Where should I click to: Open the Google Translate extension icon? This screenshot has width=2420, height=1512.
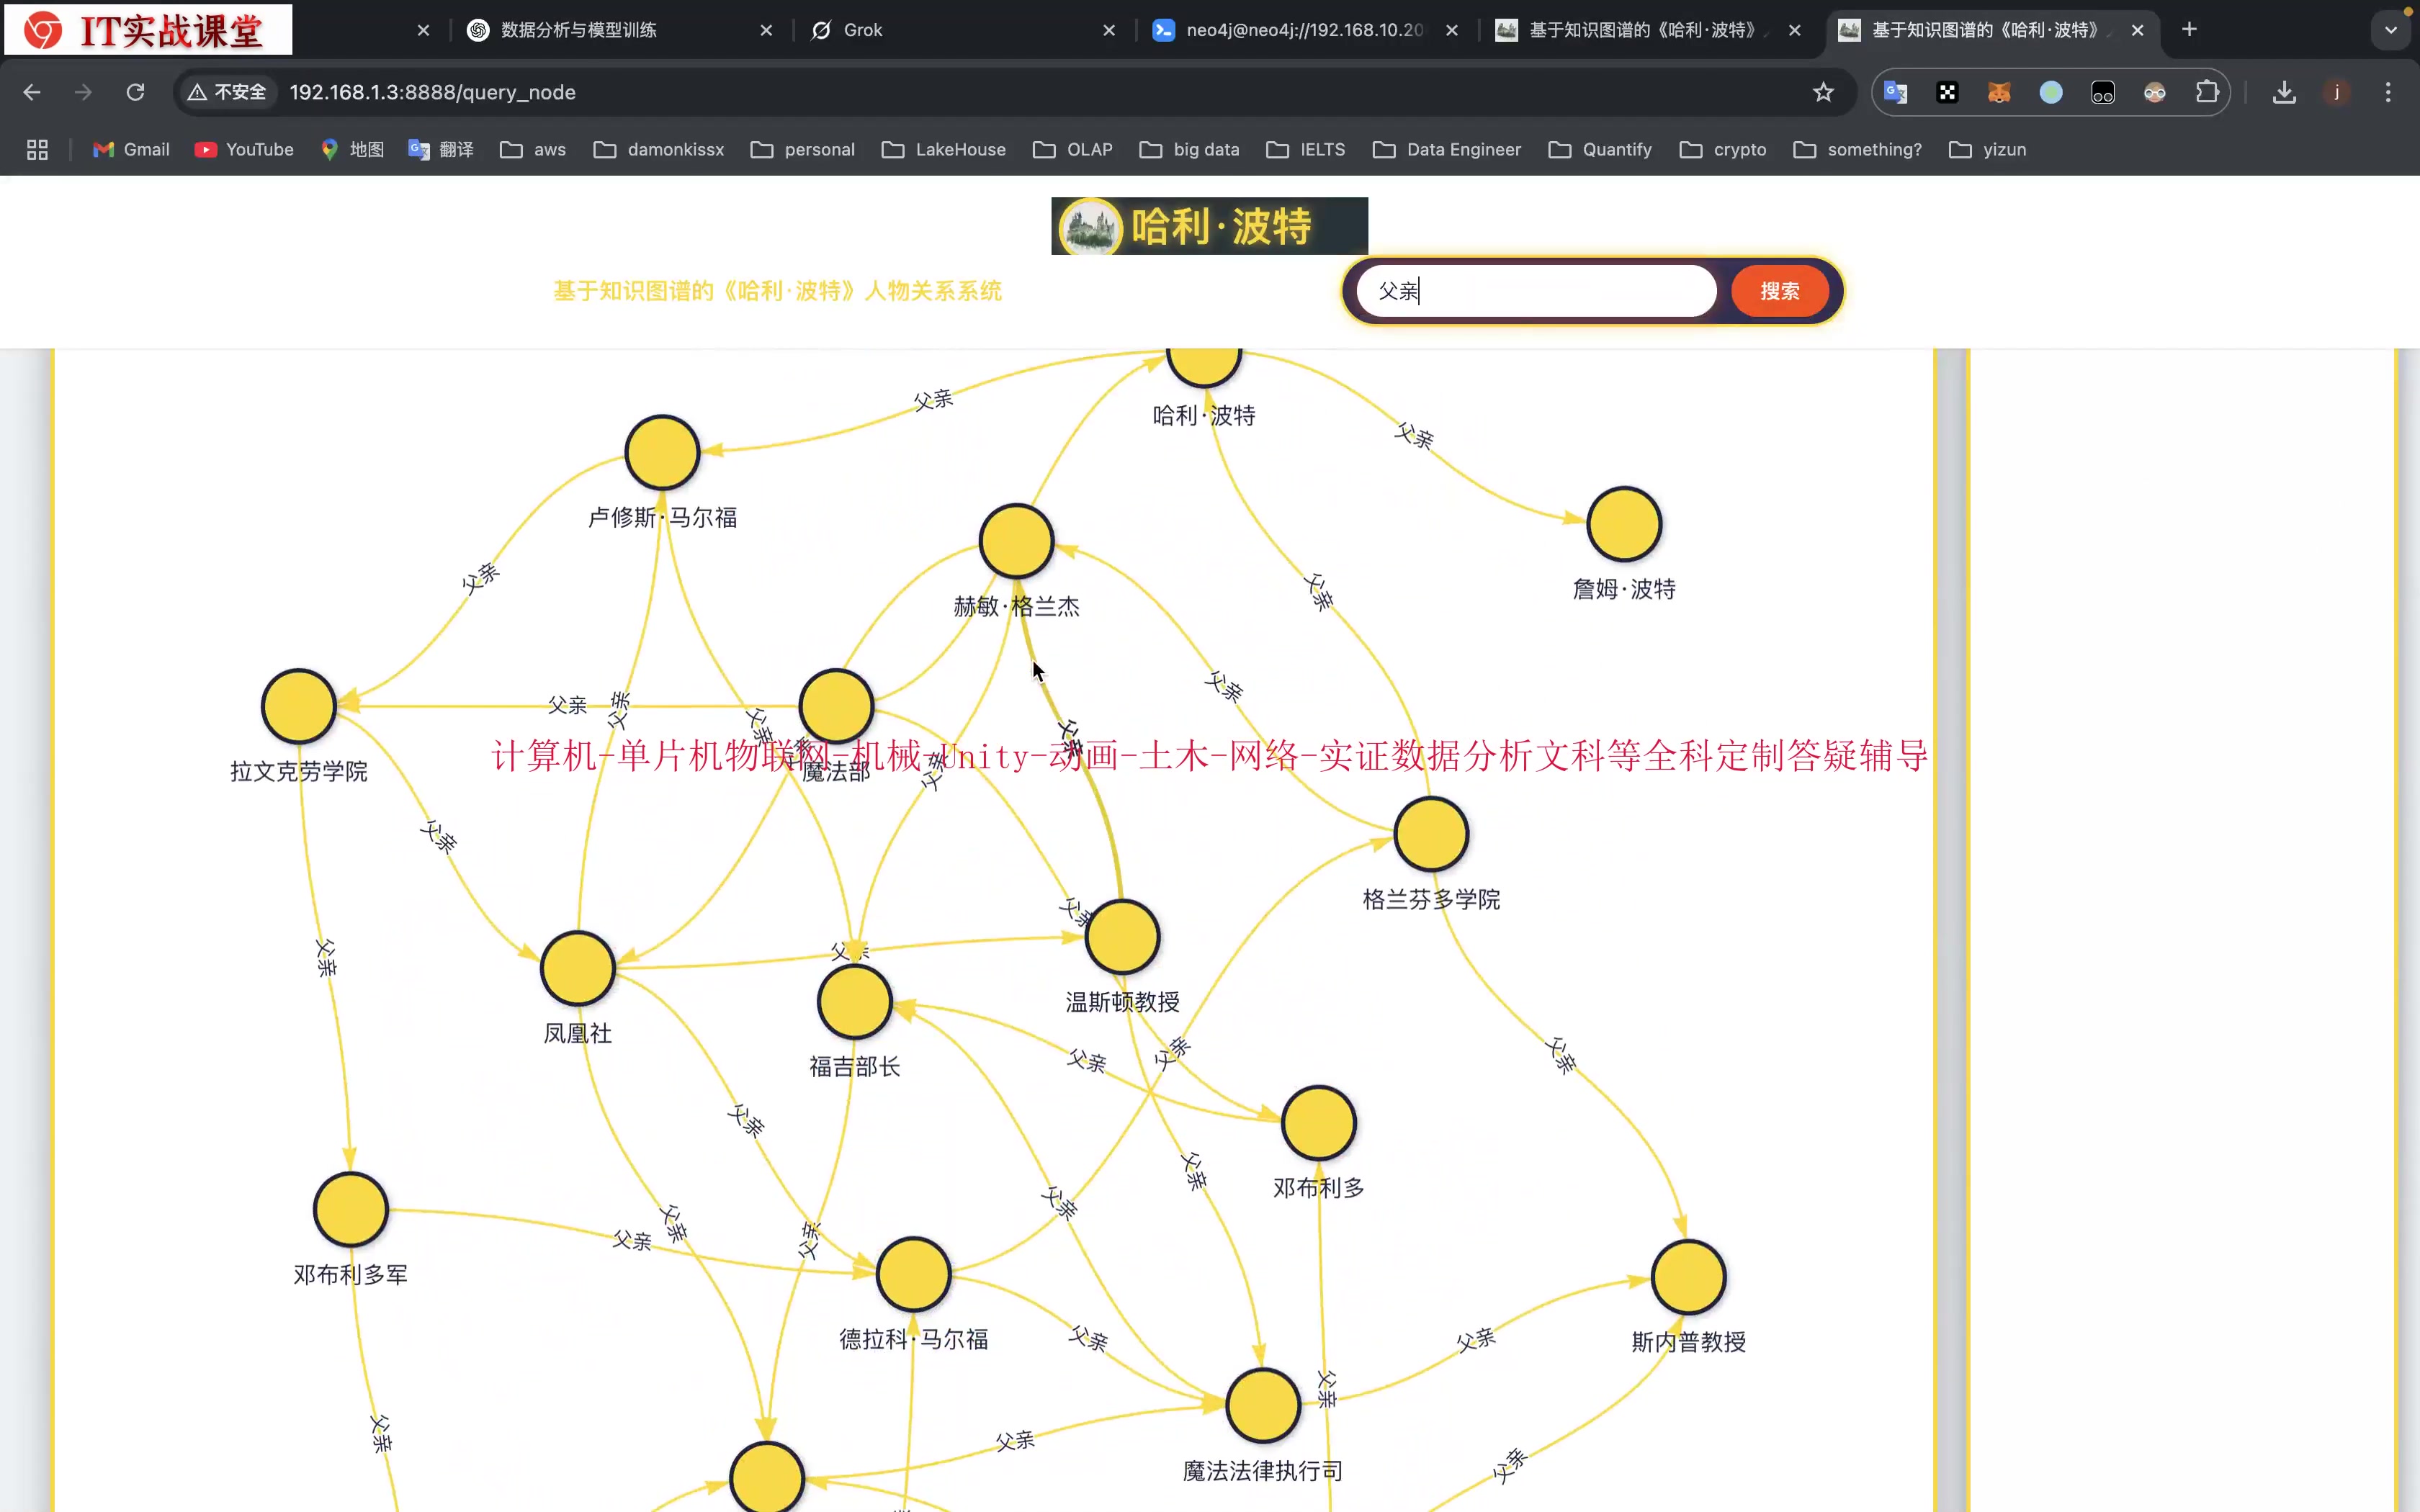[1895, 92]
